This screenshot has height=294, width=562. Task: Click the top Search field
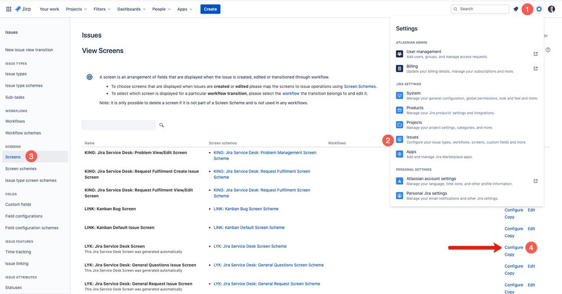tap(480, 9)
